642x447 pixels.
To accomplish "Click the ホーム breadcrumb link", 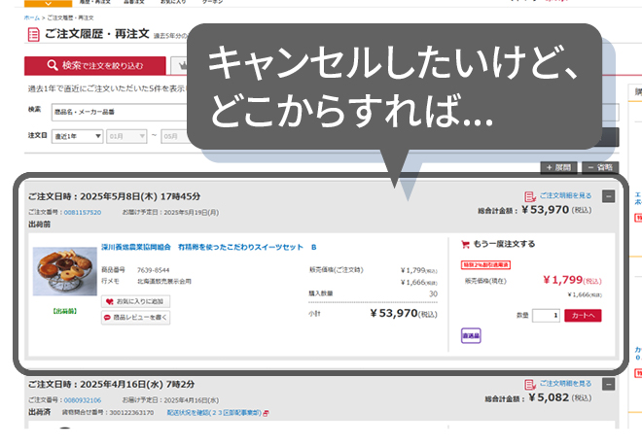I will point(31,17).
